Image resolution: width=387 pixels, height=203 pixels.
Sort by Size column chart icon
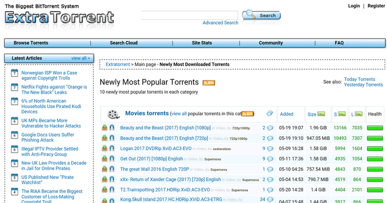point(321,114)
